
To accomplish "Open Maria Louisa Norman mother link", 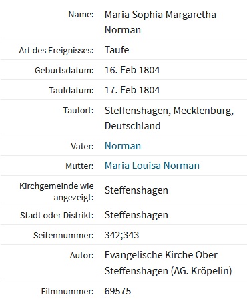I will click(152, 166).
